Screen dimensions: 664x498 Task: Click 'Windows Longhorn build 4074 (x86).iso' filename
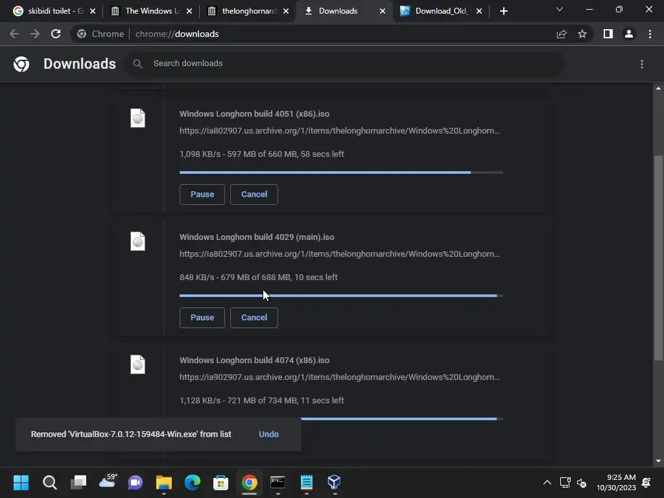click(x=254, y=361)
